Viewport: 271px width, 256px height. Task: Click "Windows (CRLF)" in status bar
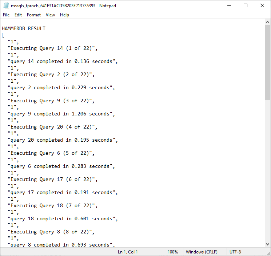pyautogui.click(x=202, y=252)
